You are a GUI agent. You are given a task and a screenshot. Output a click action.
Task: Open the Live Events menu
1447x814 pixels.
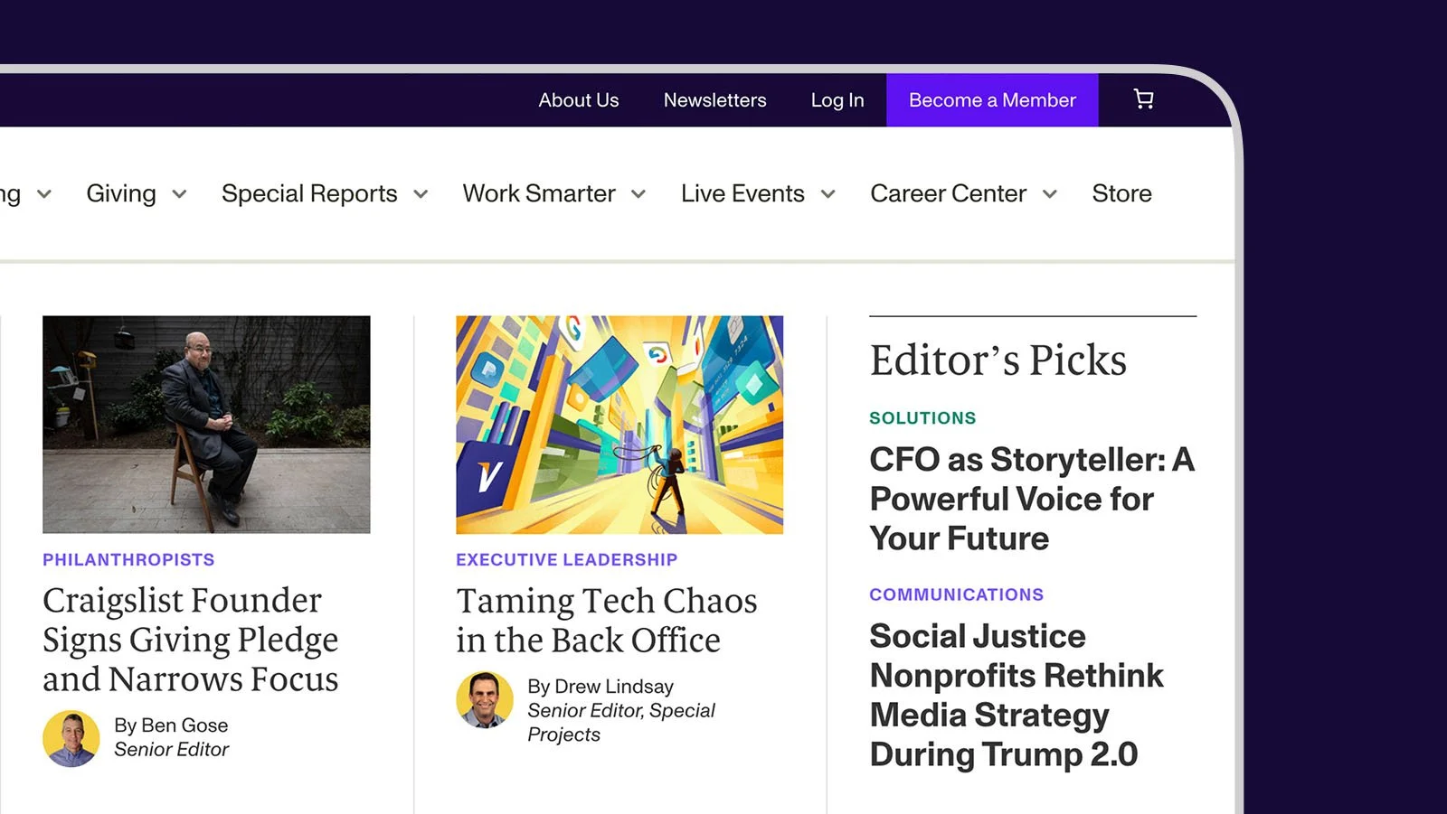point(742,193)
